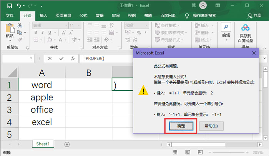Click the 帮助(H) button in the dialog
This screenshot has height=156, width=269.
tap(211, 126)
